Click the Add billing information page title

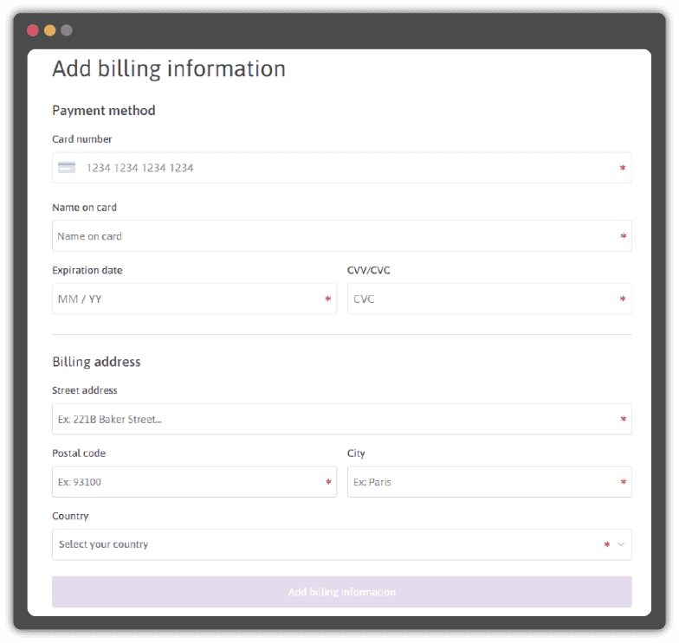[x=169, y=69]
